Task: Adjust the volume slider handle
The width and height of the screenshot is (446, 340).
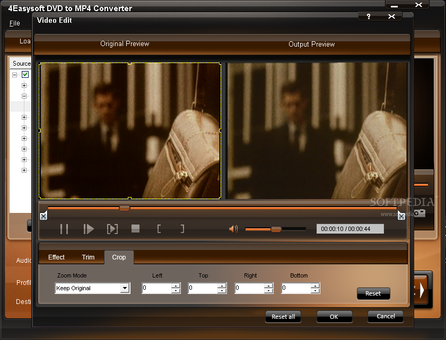Action: 276,229
